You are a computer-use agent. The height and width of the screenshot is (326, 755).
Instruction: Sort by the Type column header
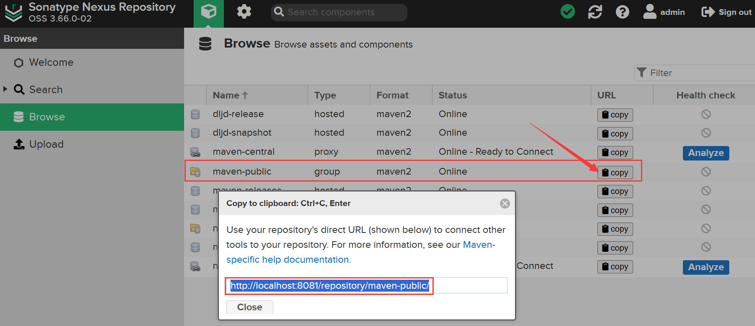pos(339,95)
